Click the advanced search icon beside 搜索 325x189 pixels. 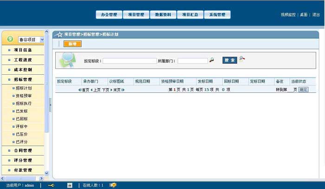pos(242,59)
